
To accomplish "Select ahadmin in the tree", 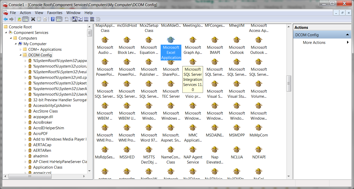I will pyautogui.click(x=41, y=156).
